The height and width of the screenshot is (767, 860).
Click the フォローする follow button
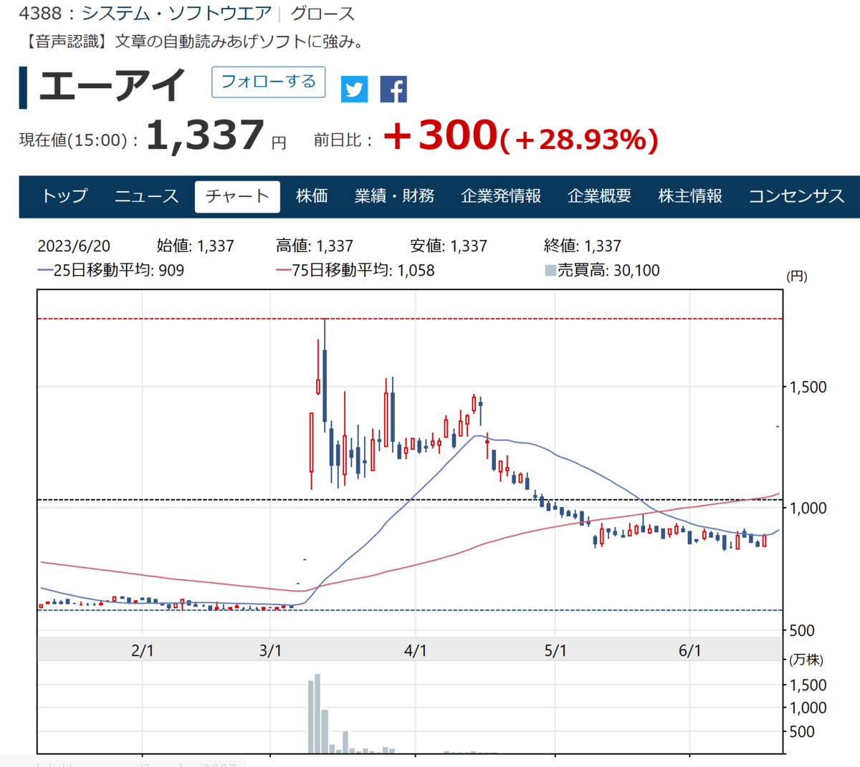(269, 82)
